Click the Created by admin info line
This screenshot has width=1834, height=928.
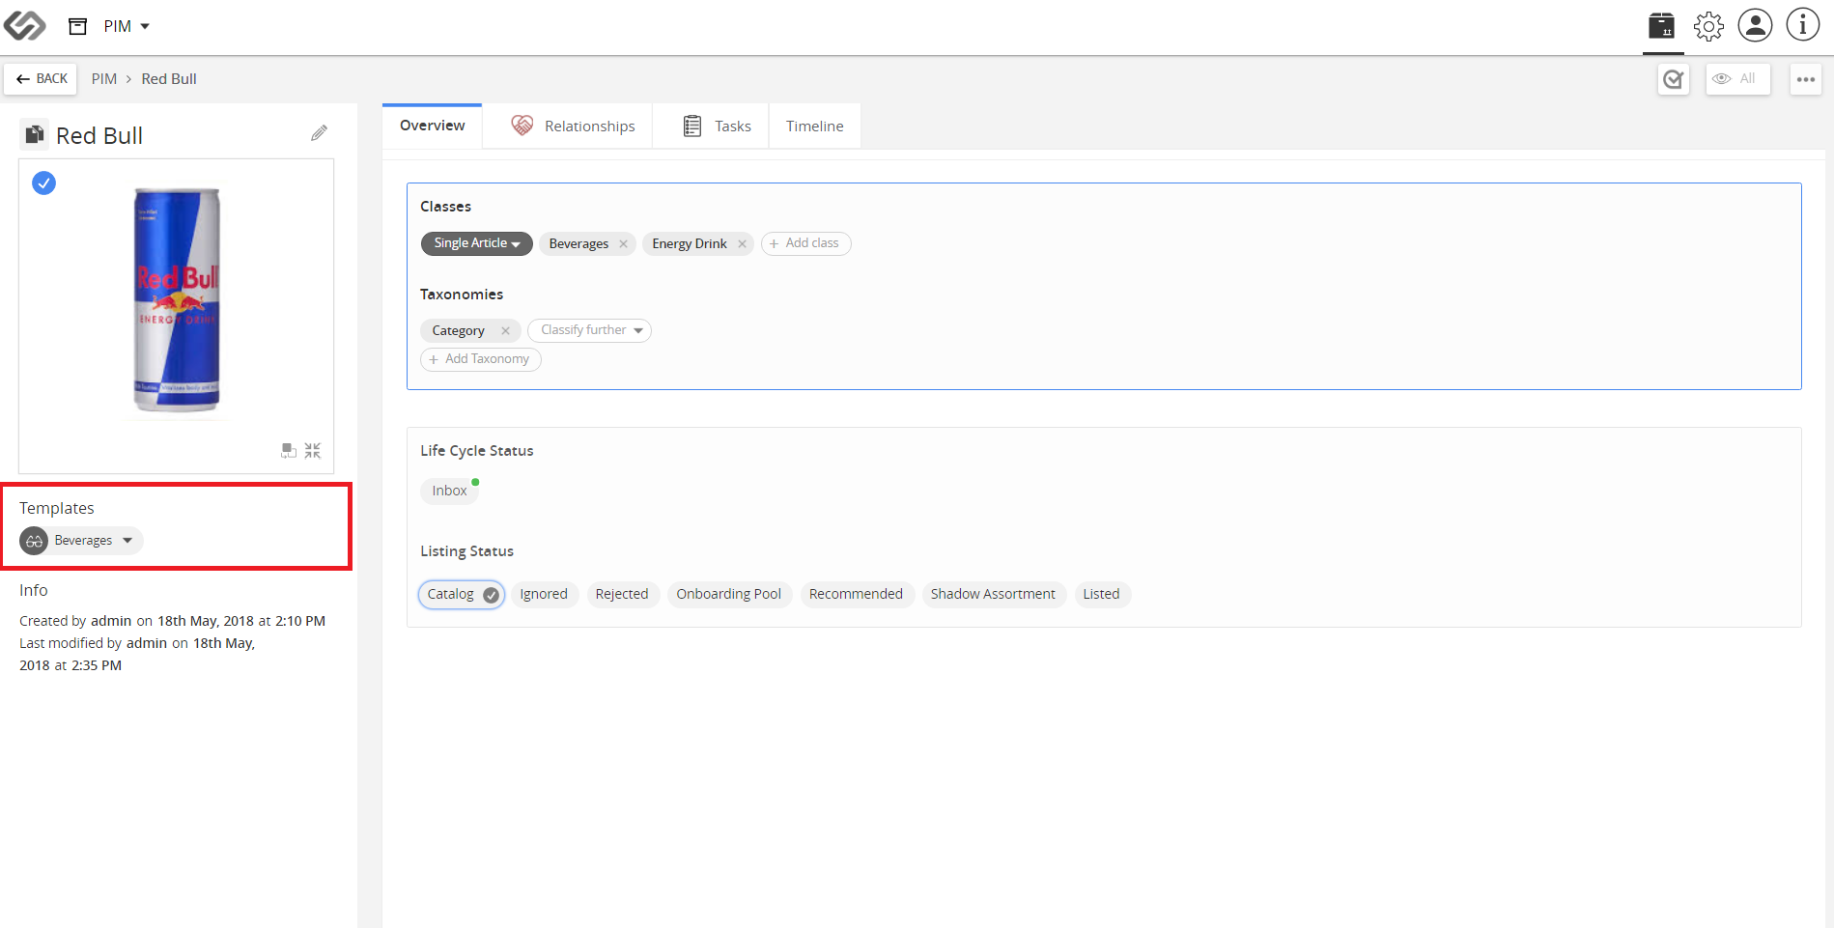(173, 621)
